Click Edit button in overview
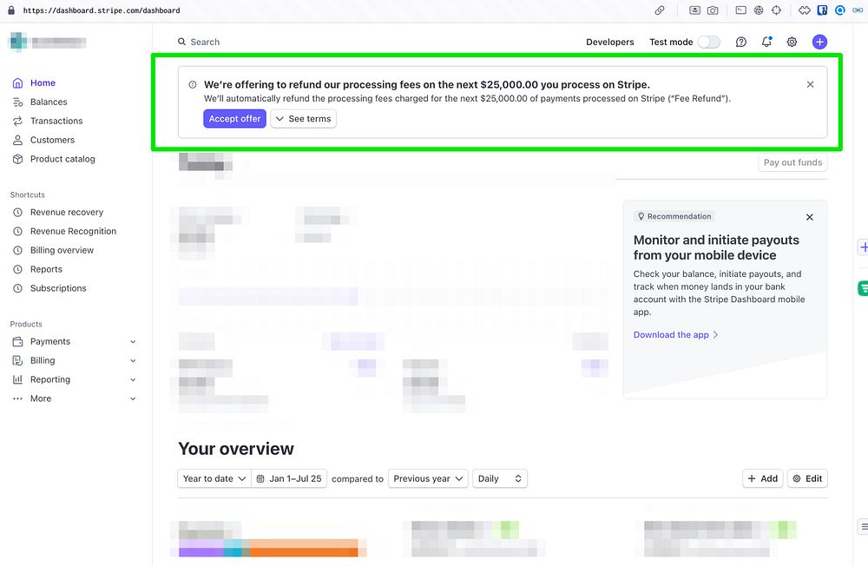This screenshot has height=566, width=868. [x=807, y=478]
